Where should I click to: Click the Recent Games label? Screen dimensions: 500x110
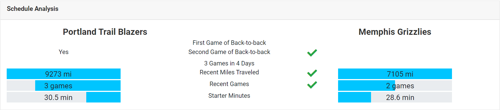[229, 84]
